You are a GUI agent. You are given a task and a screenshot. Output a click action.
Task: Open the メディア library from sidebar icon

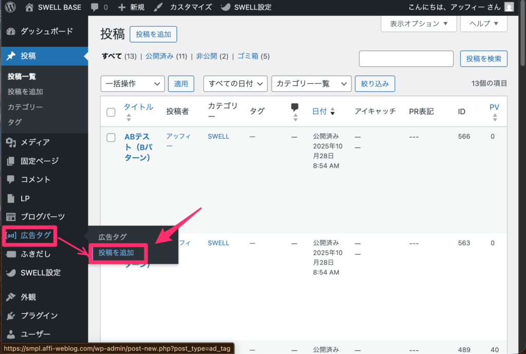pos(11,142)
